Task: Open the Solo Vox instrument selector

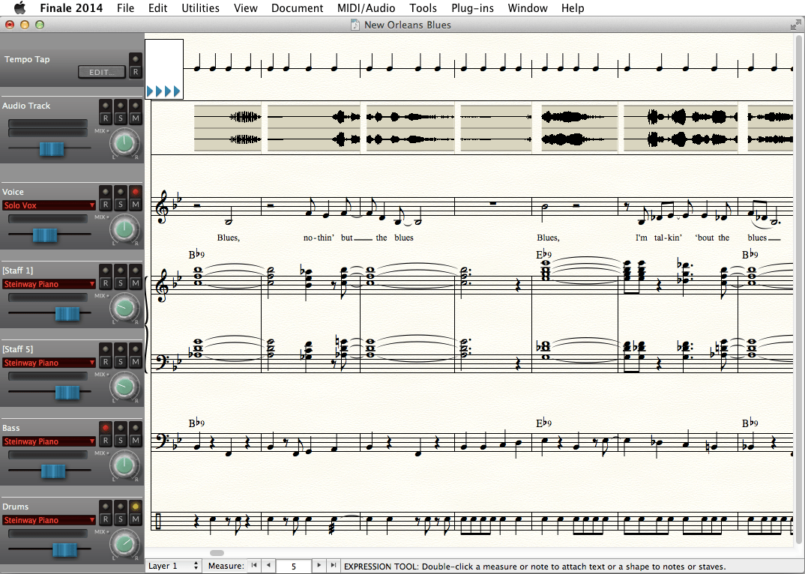Action: coord(49,205)
